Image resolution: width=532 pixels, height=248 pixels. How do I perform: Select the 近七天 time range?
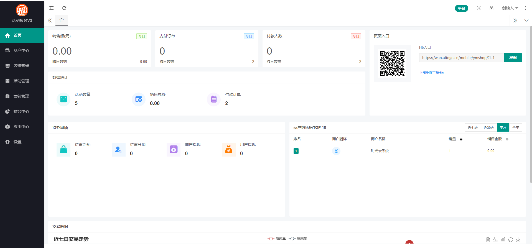click(473, 127)
